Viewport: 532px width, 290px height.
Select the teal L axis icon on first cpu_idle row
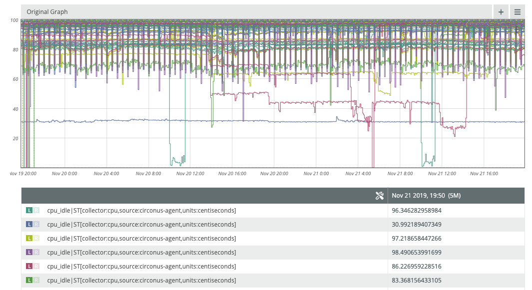click(x=29, y=210)
